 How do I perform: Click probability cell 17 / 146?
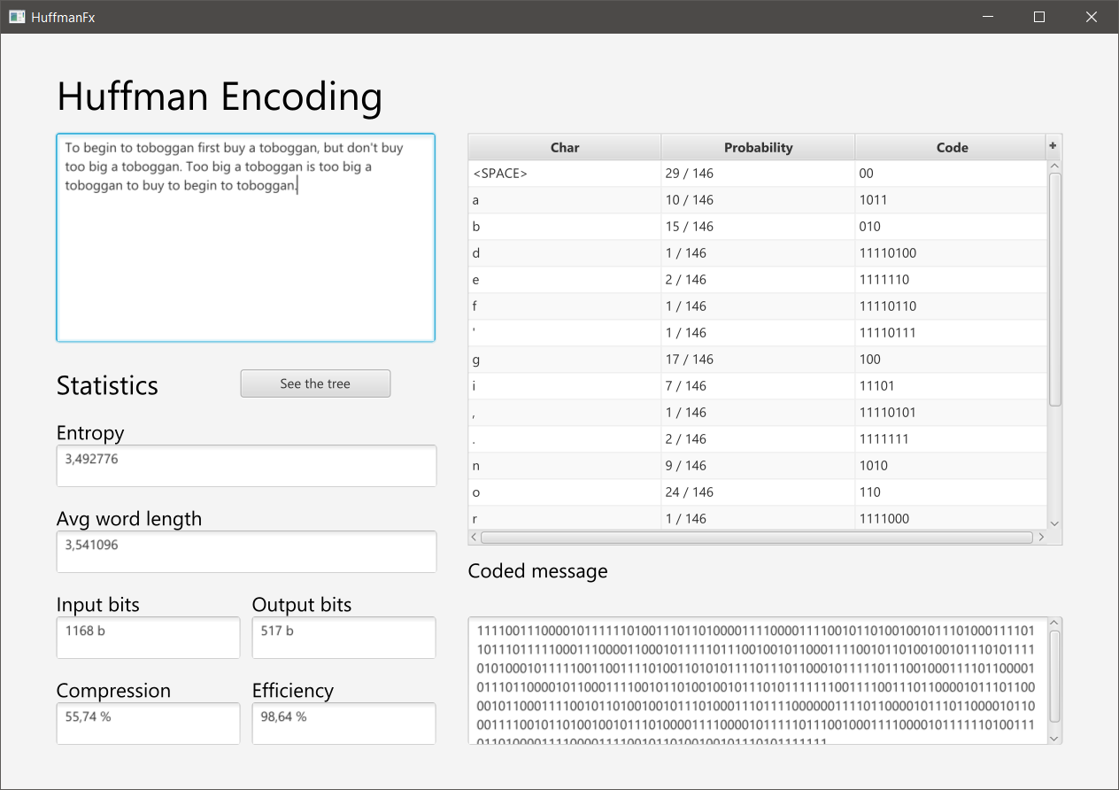(x=758, y=360)
